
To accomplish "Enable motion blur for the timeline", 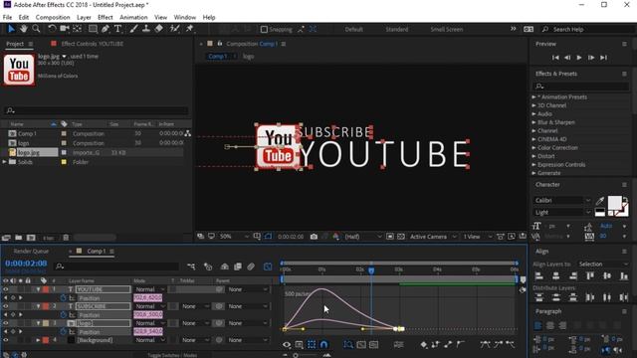I will click(251, 267).
